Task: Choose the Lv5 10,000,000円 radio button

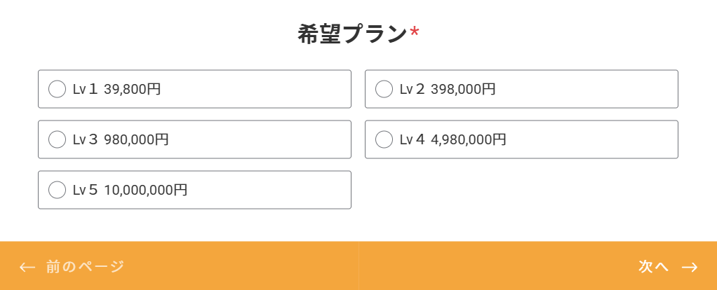Action: (x=57, y=190)
